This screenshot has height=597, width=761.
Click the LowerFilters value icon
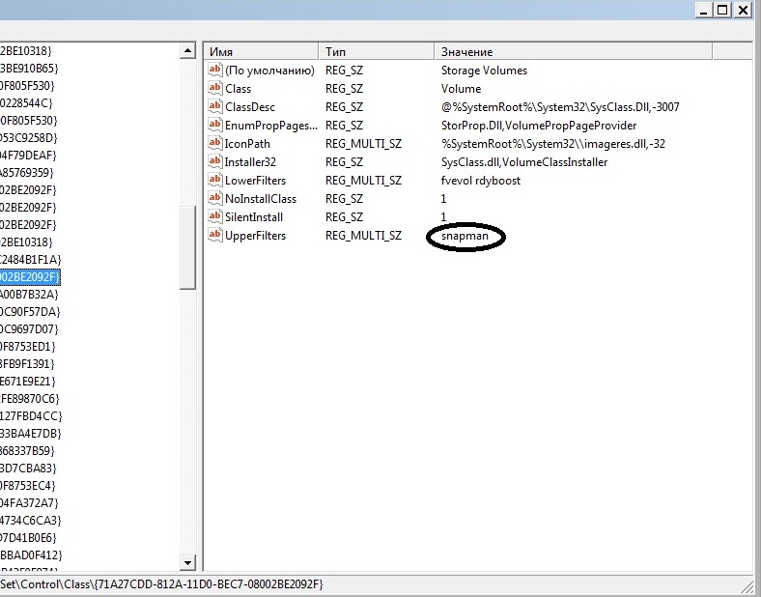click(214, 181)
